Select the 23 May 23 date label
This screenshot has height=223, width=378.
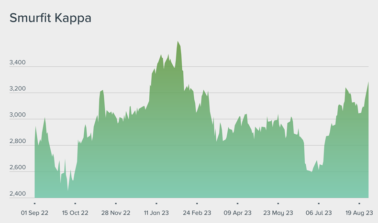pyautogui.click(x=278, y=212)
